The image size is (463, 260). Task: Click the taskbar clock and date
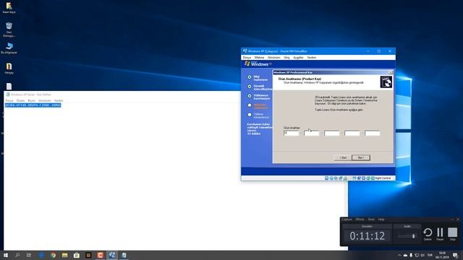tap(442, 255)
